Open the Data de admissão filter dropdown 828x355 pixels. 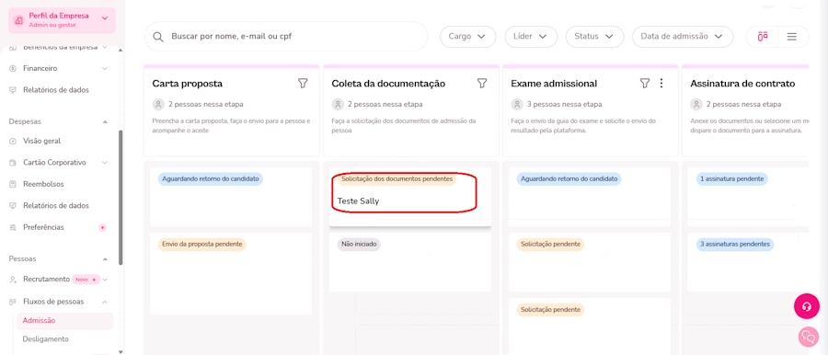coord(683,37)
